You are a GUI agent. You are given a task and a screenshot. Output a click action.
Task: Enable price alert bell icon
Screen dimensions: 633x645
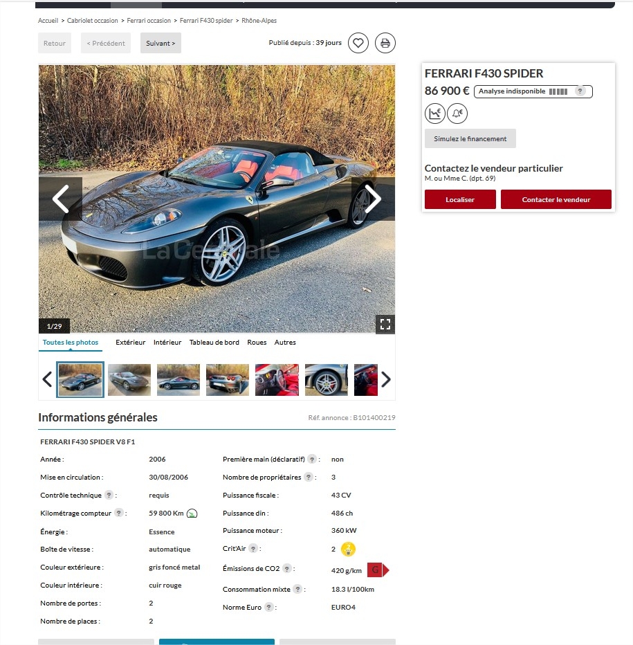click(x=457, y=113)
